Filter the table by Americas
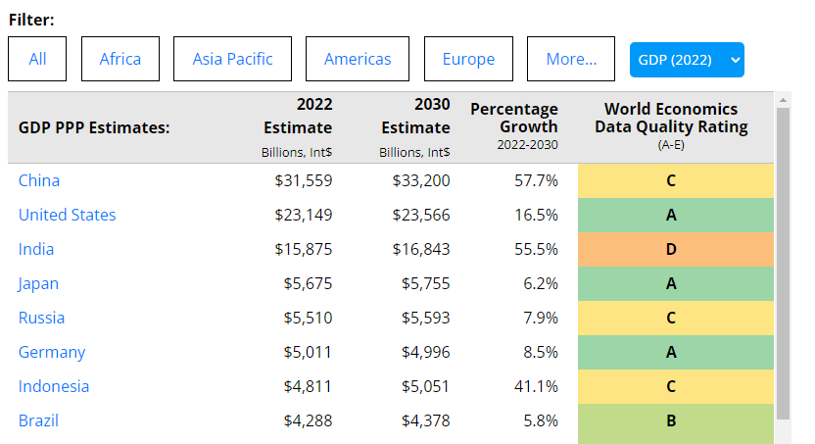Screen dimensions: 815x444 coord(358,59)
